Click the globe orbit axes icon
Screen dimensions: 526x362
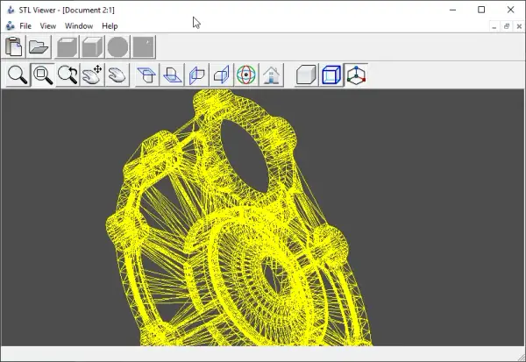[246, 75]
